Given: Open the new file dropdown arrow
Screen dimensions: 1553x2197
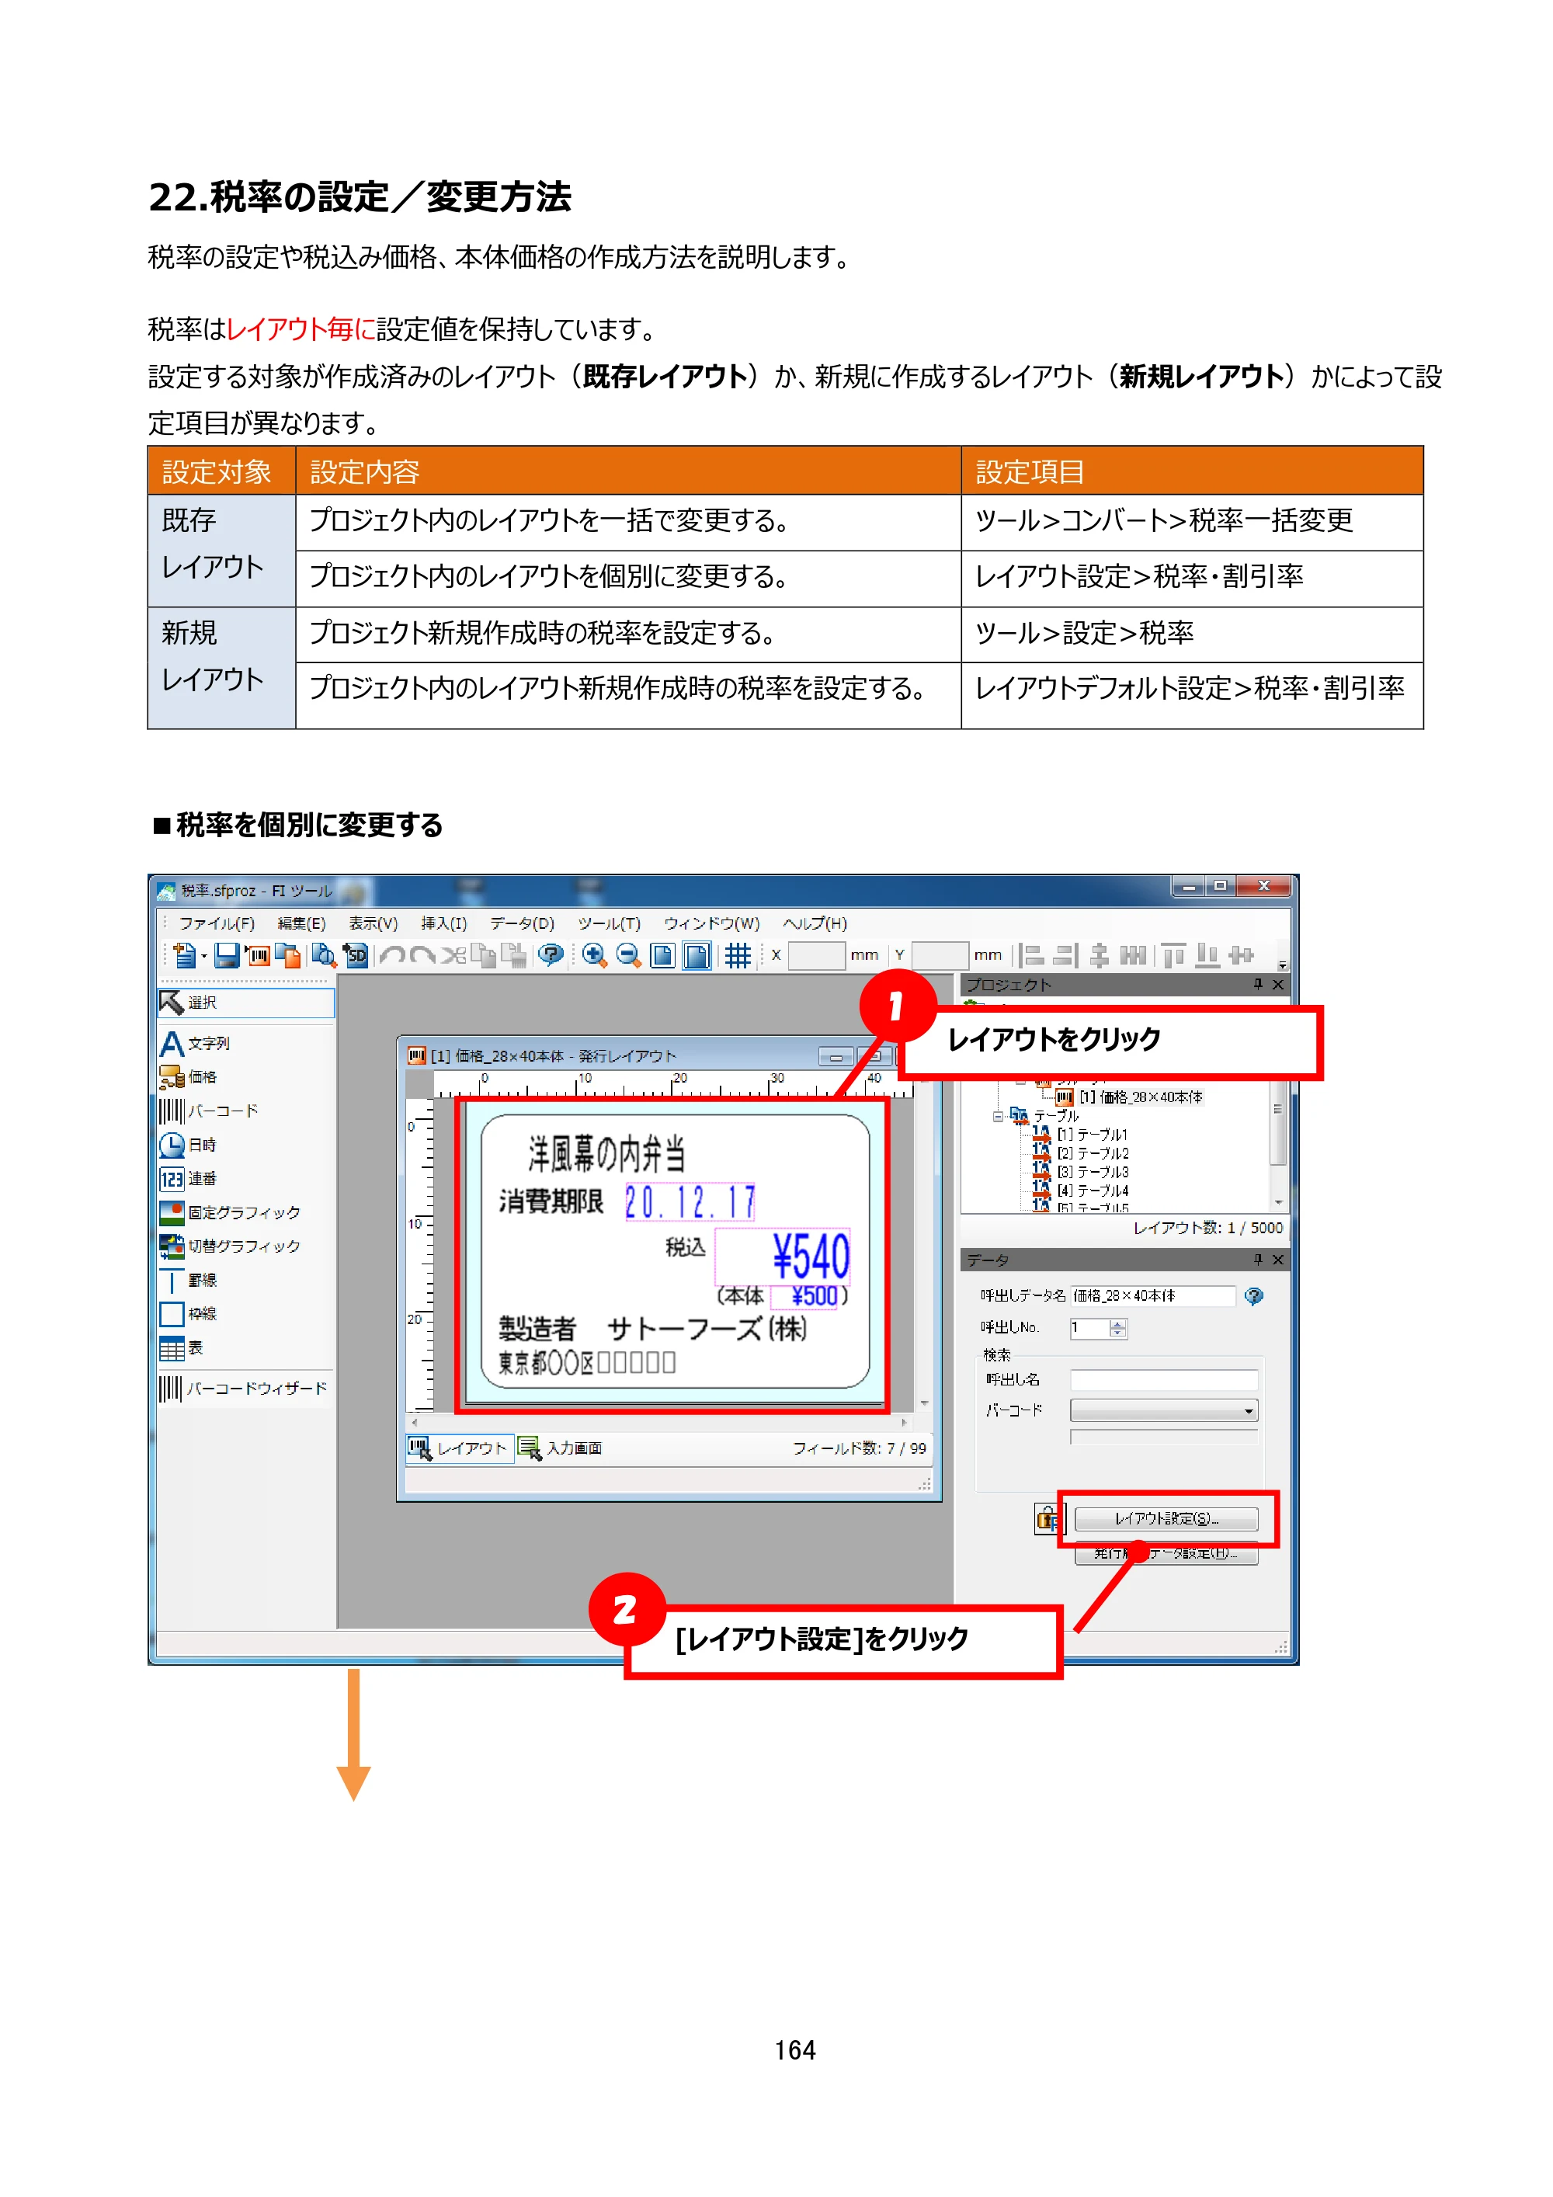Looking at the screenshot, I should (203, 956).
